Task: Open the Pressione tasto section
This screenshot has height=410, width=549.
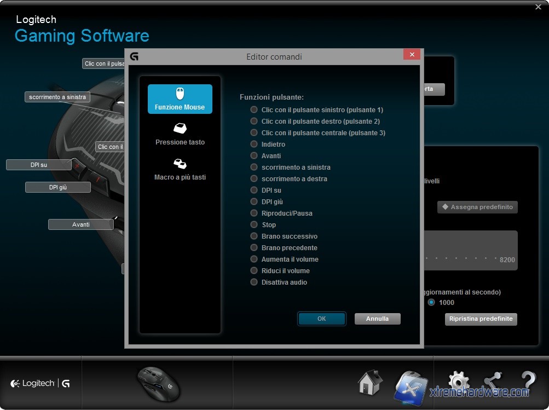Action: [x=180, y=134]
